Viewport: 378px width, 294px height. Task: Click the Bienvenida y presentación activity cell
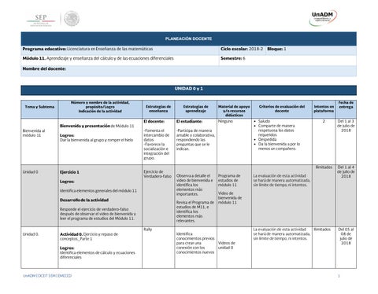point(100,141)
